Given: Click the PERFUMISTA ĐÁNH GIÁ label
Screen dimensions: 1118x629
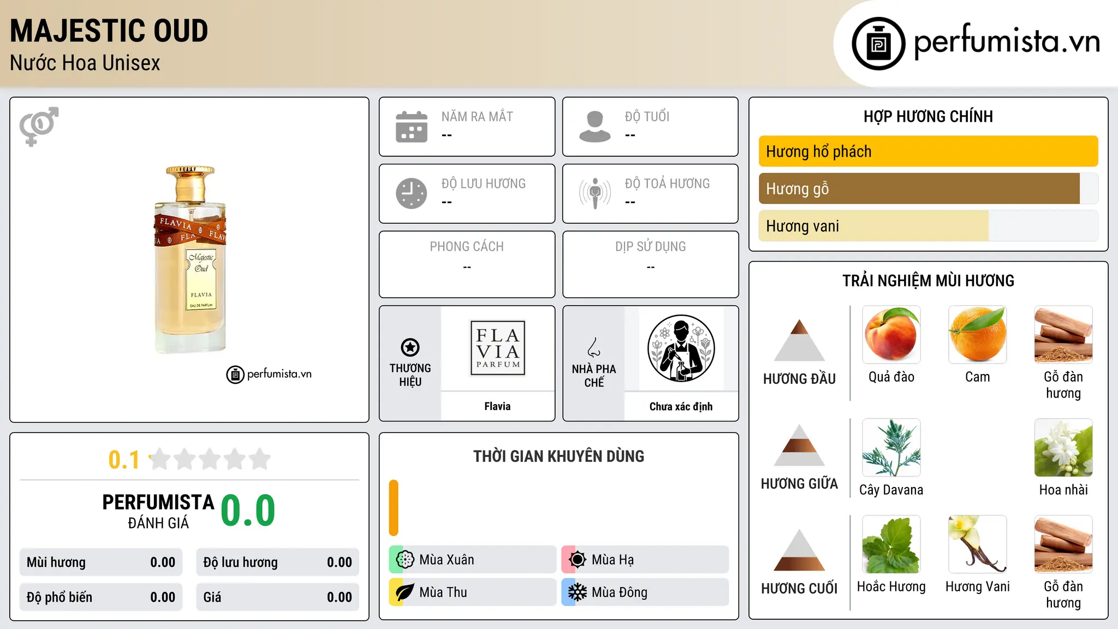Looking at the screenshot, I should click(158, 511).
